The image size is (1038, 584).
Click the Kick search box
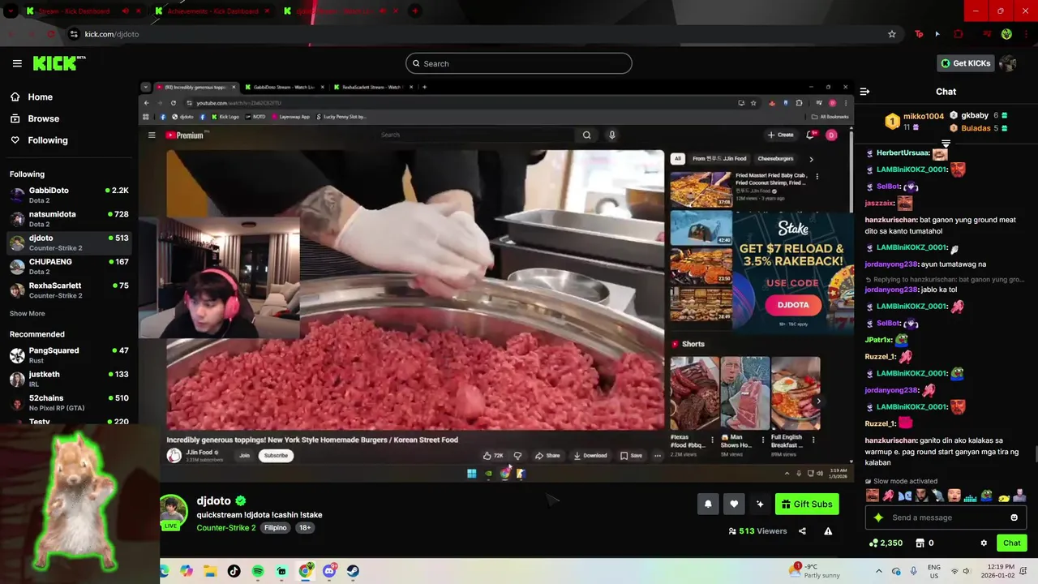[519, 63]
